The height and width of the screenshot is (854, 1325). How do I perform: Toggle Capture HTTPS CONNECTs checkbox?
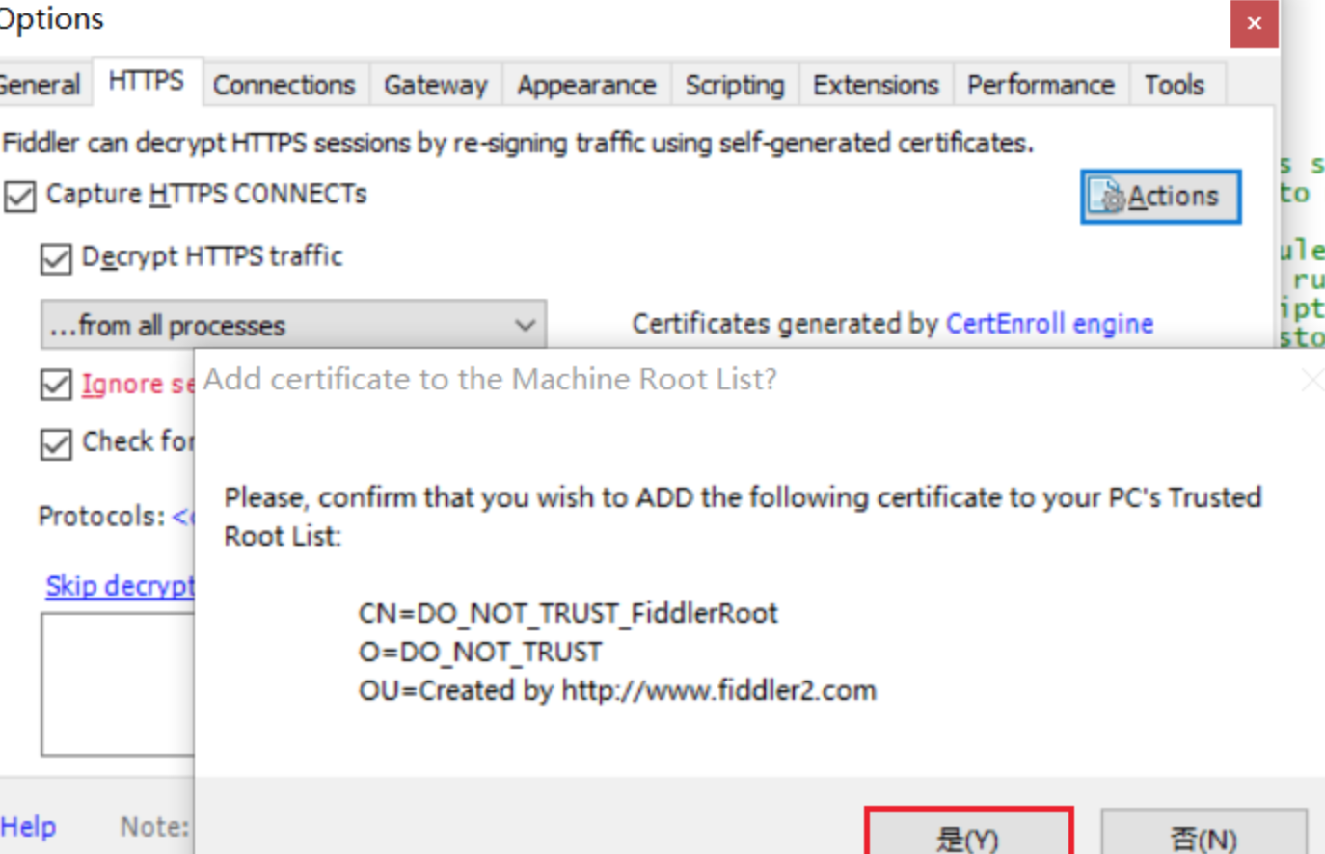19,196
